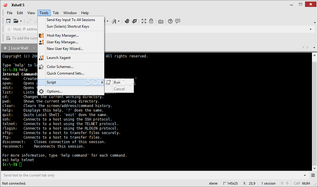The width and height of the screenshot is (318, 187).
Task: Click the NUM indicator in status bar
Action: click(x=306, y=183)
